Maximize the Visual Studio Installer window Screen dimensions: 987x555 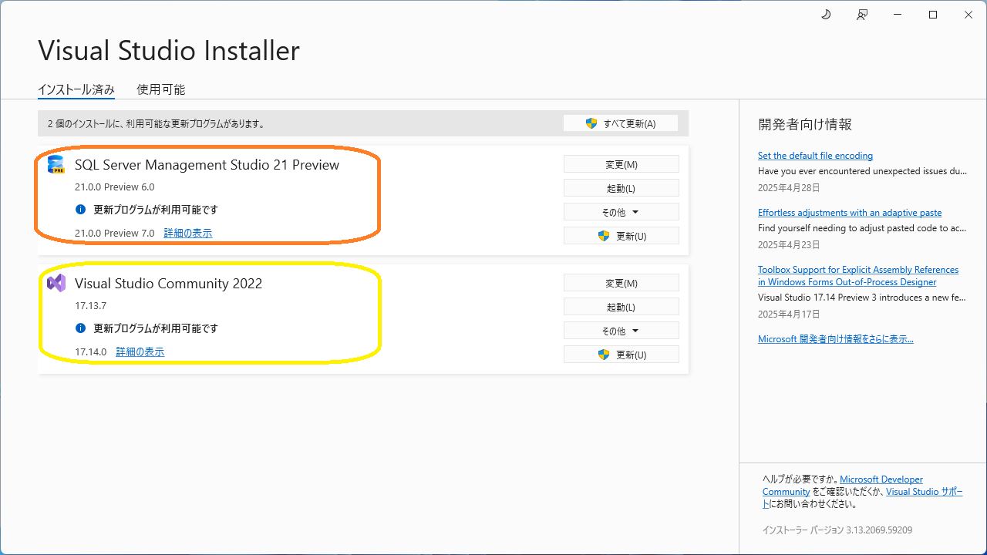click(933, 15)
